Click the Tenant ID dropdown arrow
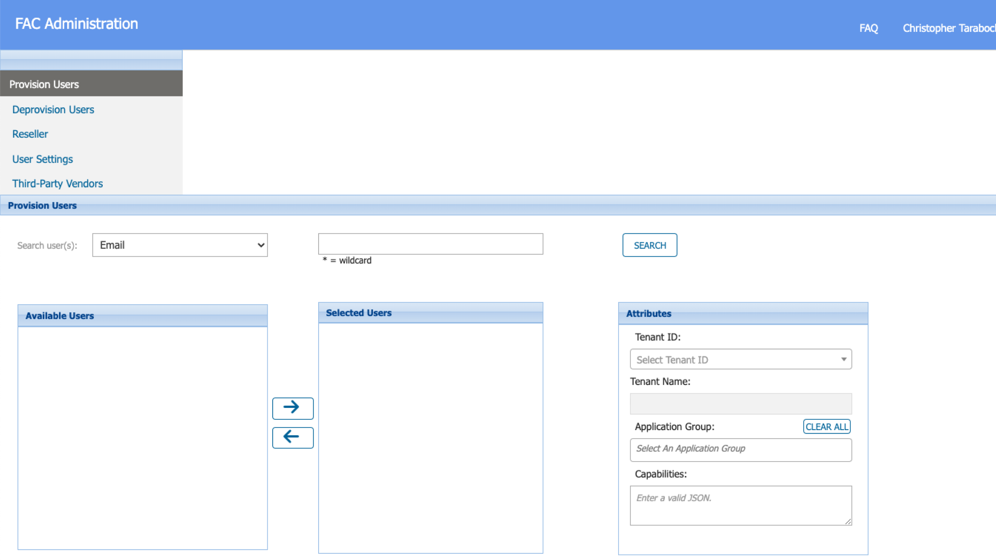The width and height of the screenshot is (996, 560). tap(843, 359)
